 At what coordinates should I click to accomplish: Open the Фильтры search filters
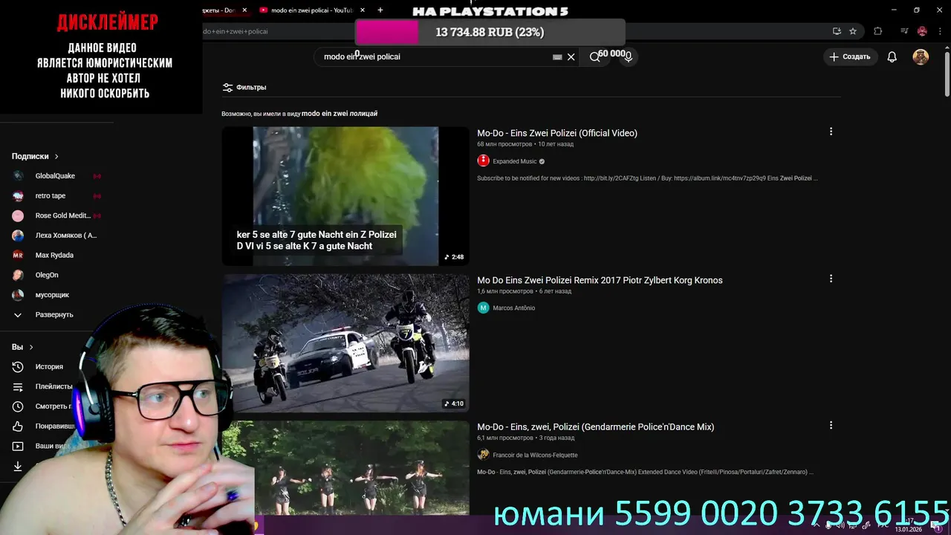[x=244, y=87]
